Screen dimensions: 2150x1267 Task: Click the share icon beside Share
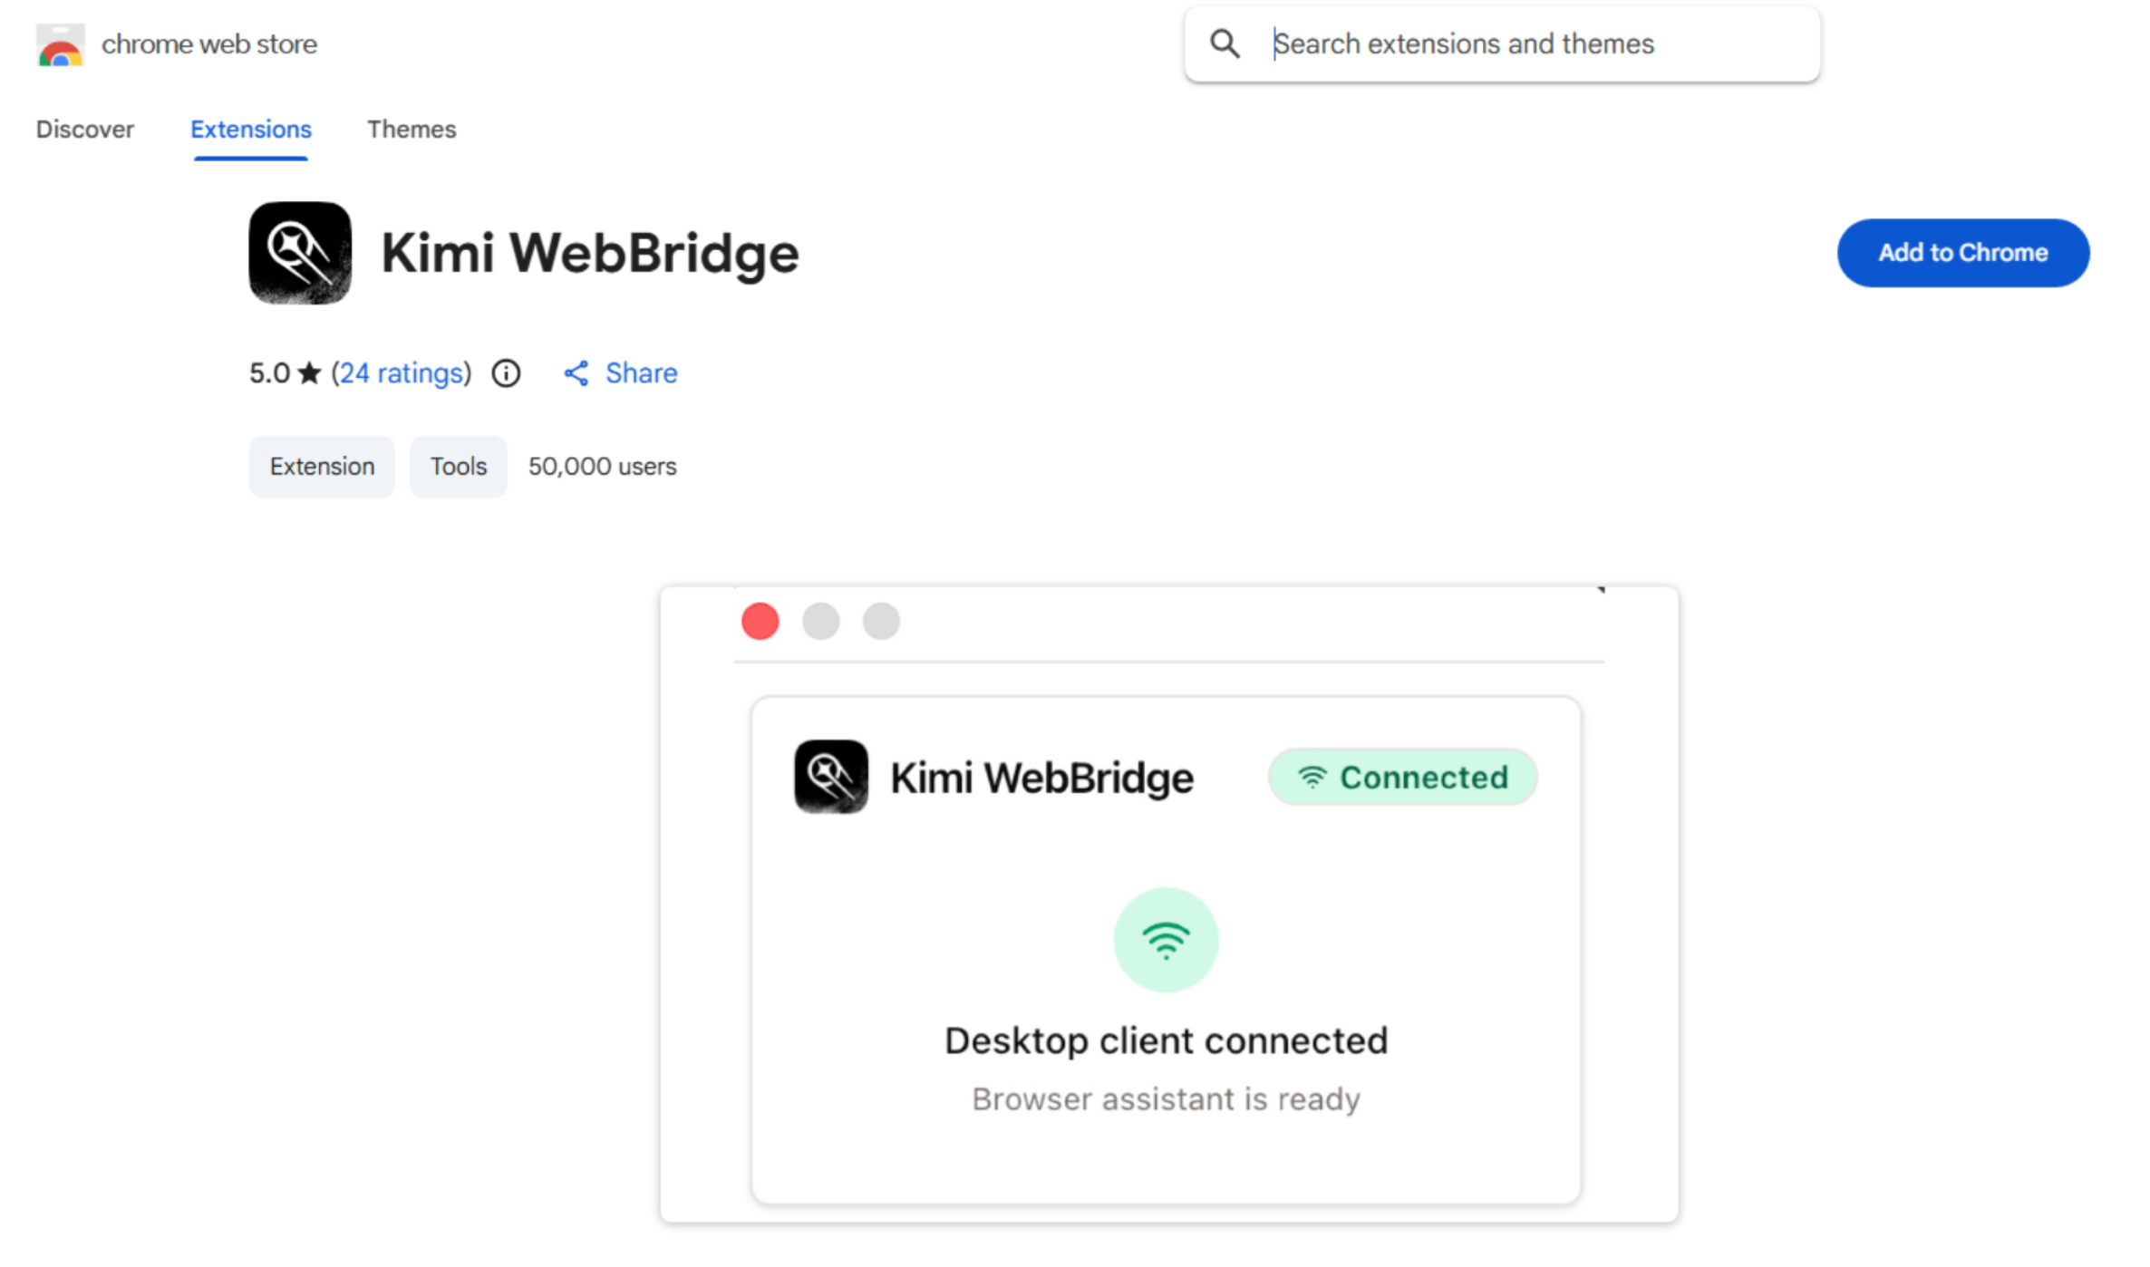pos(576,372)
